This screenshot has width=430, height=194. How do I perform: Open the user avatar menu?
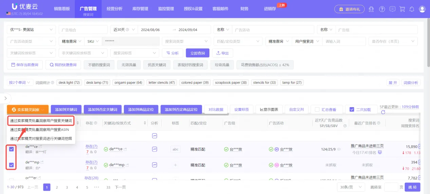click(422, 9)
